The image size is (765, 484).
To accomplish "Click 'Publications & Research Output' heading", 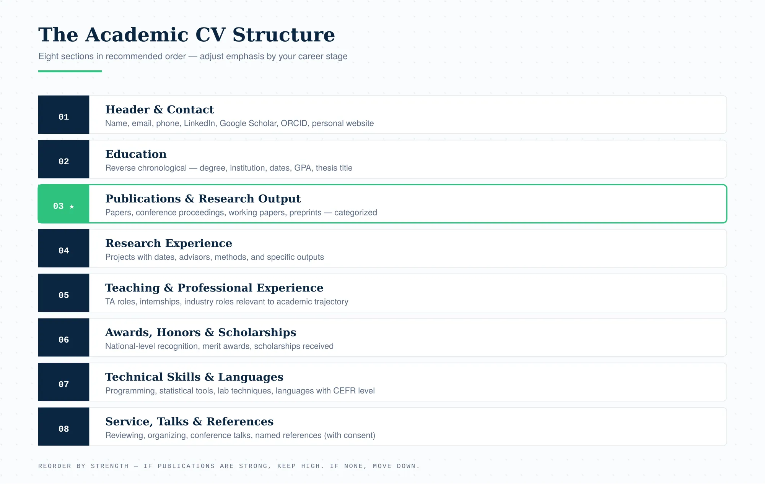I will [203, 199].
